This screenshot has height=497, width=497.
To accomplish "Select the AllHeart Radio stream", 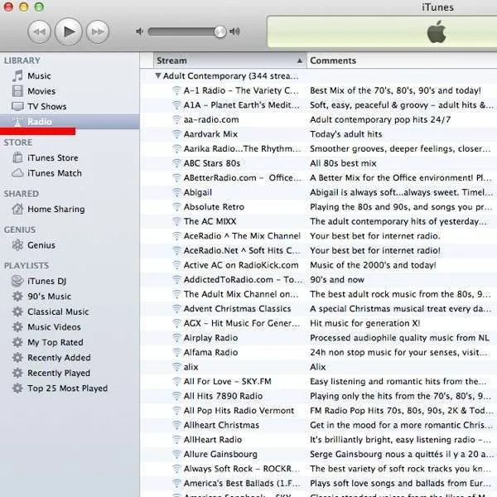I will tap(213, 440).
